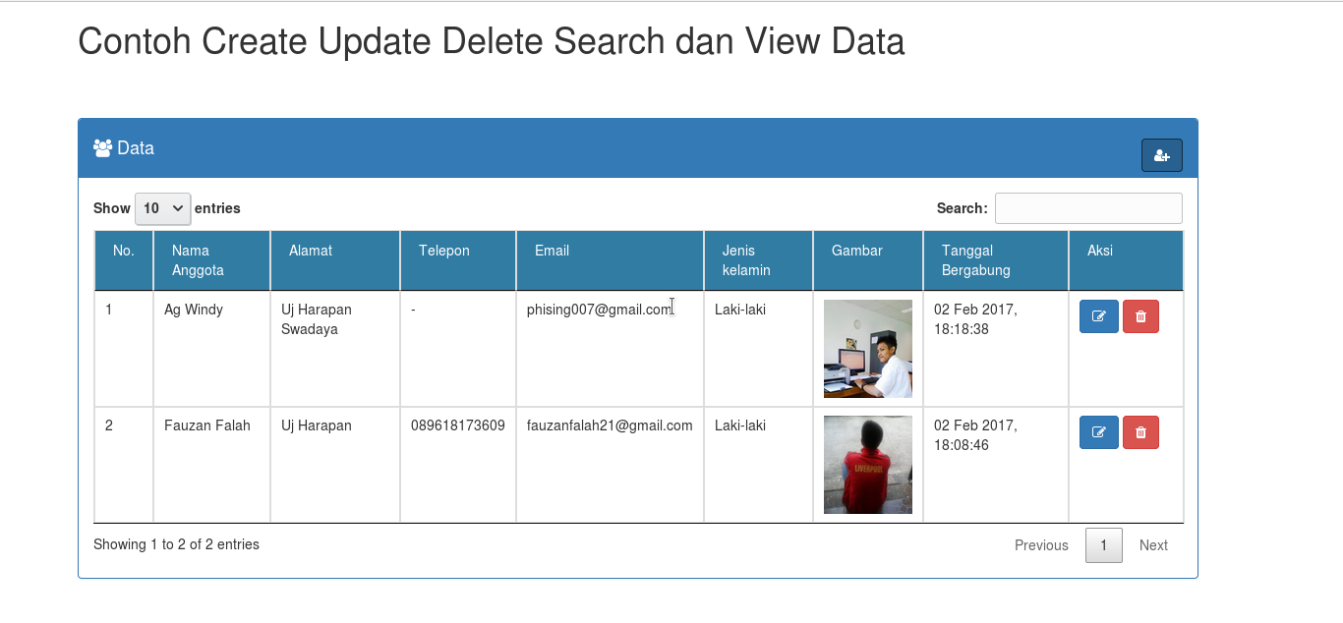The width and height of the screenshot is (1343, 623).
Task: Click the Next pagination link
Action: (1153, 545)
